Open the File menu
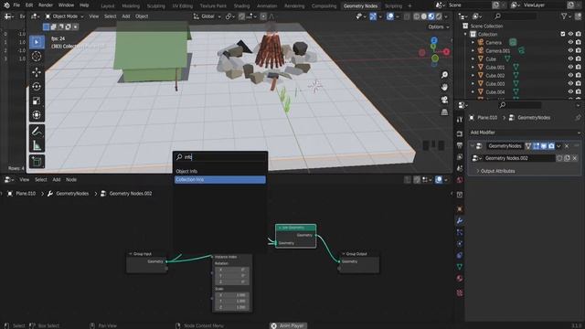Screen dimensions: 585x329 pyautogui.click(x=16, y=5)
